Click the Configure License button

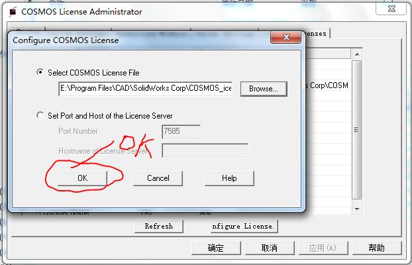[x=244, y=226]
